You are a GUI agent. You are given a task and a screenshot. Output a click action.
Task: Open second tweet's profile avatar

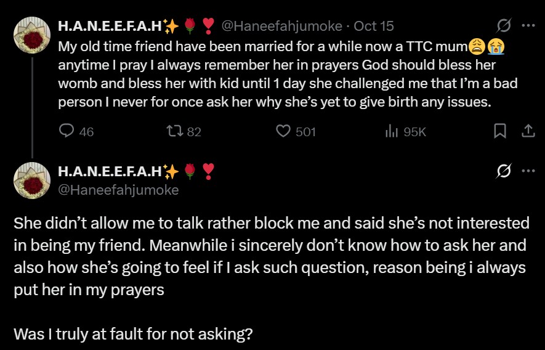pyautogui.click(x=32, y=180)
